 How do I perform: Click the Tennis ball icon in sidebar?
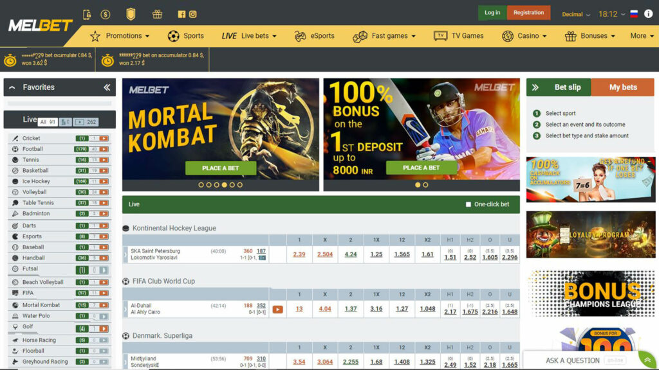point(15,160)
